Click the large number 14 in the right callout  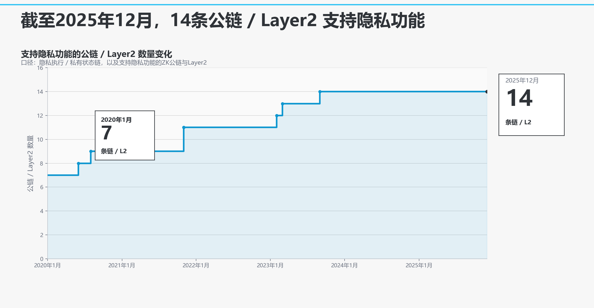[x=519, y=98]
